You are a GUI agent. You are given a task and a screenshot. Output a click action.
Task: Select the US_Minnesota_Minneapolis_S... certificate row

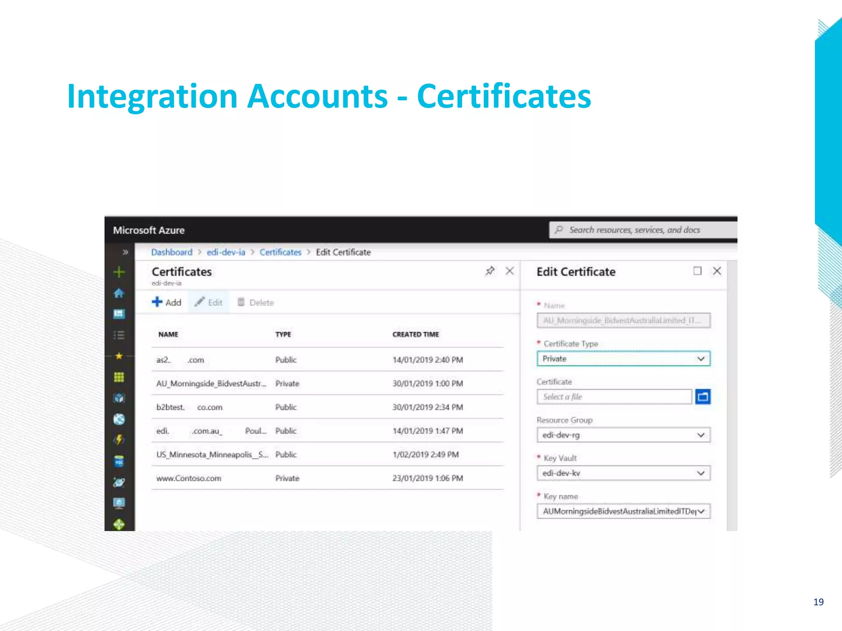tap(328, 455)
